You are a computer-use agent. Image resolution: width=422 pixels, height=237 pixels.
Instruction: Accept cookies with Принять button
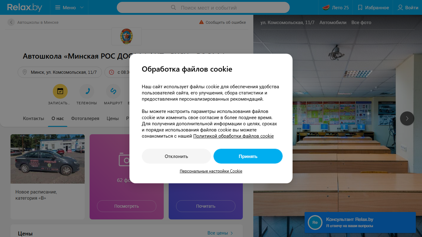(248, 156)
